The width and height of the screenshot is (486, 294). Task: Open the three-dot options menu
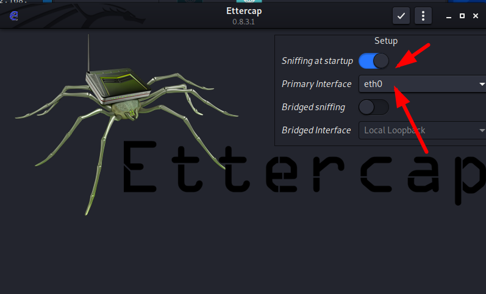(x=423, y=16)
